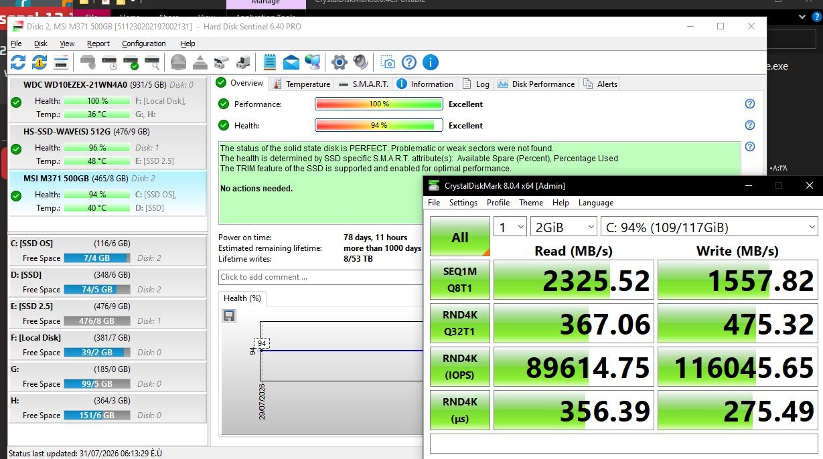823x459 pixels.
Task: Open the drive dropdown showing C: 94%
Action: tap(709, 227)
